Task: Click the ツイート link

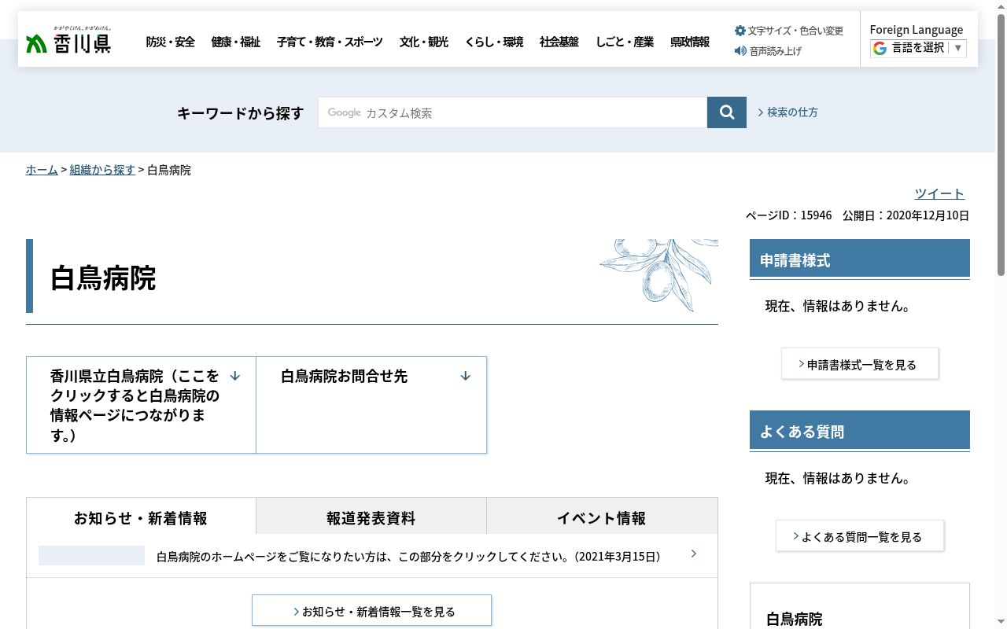Action: (939, 193)
